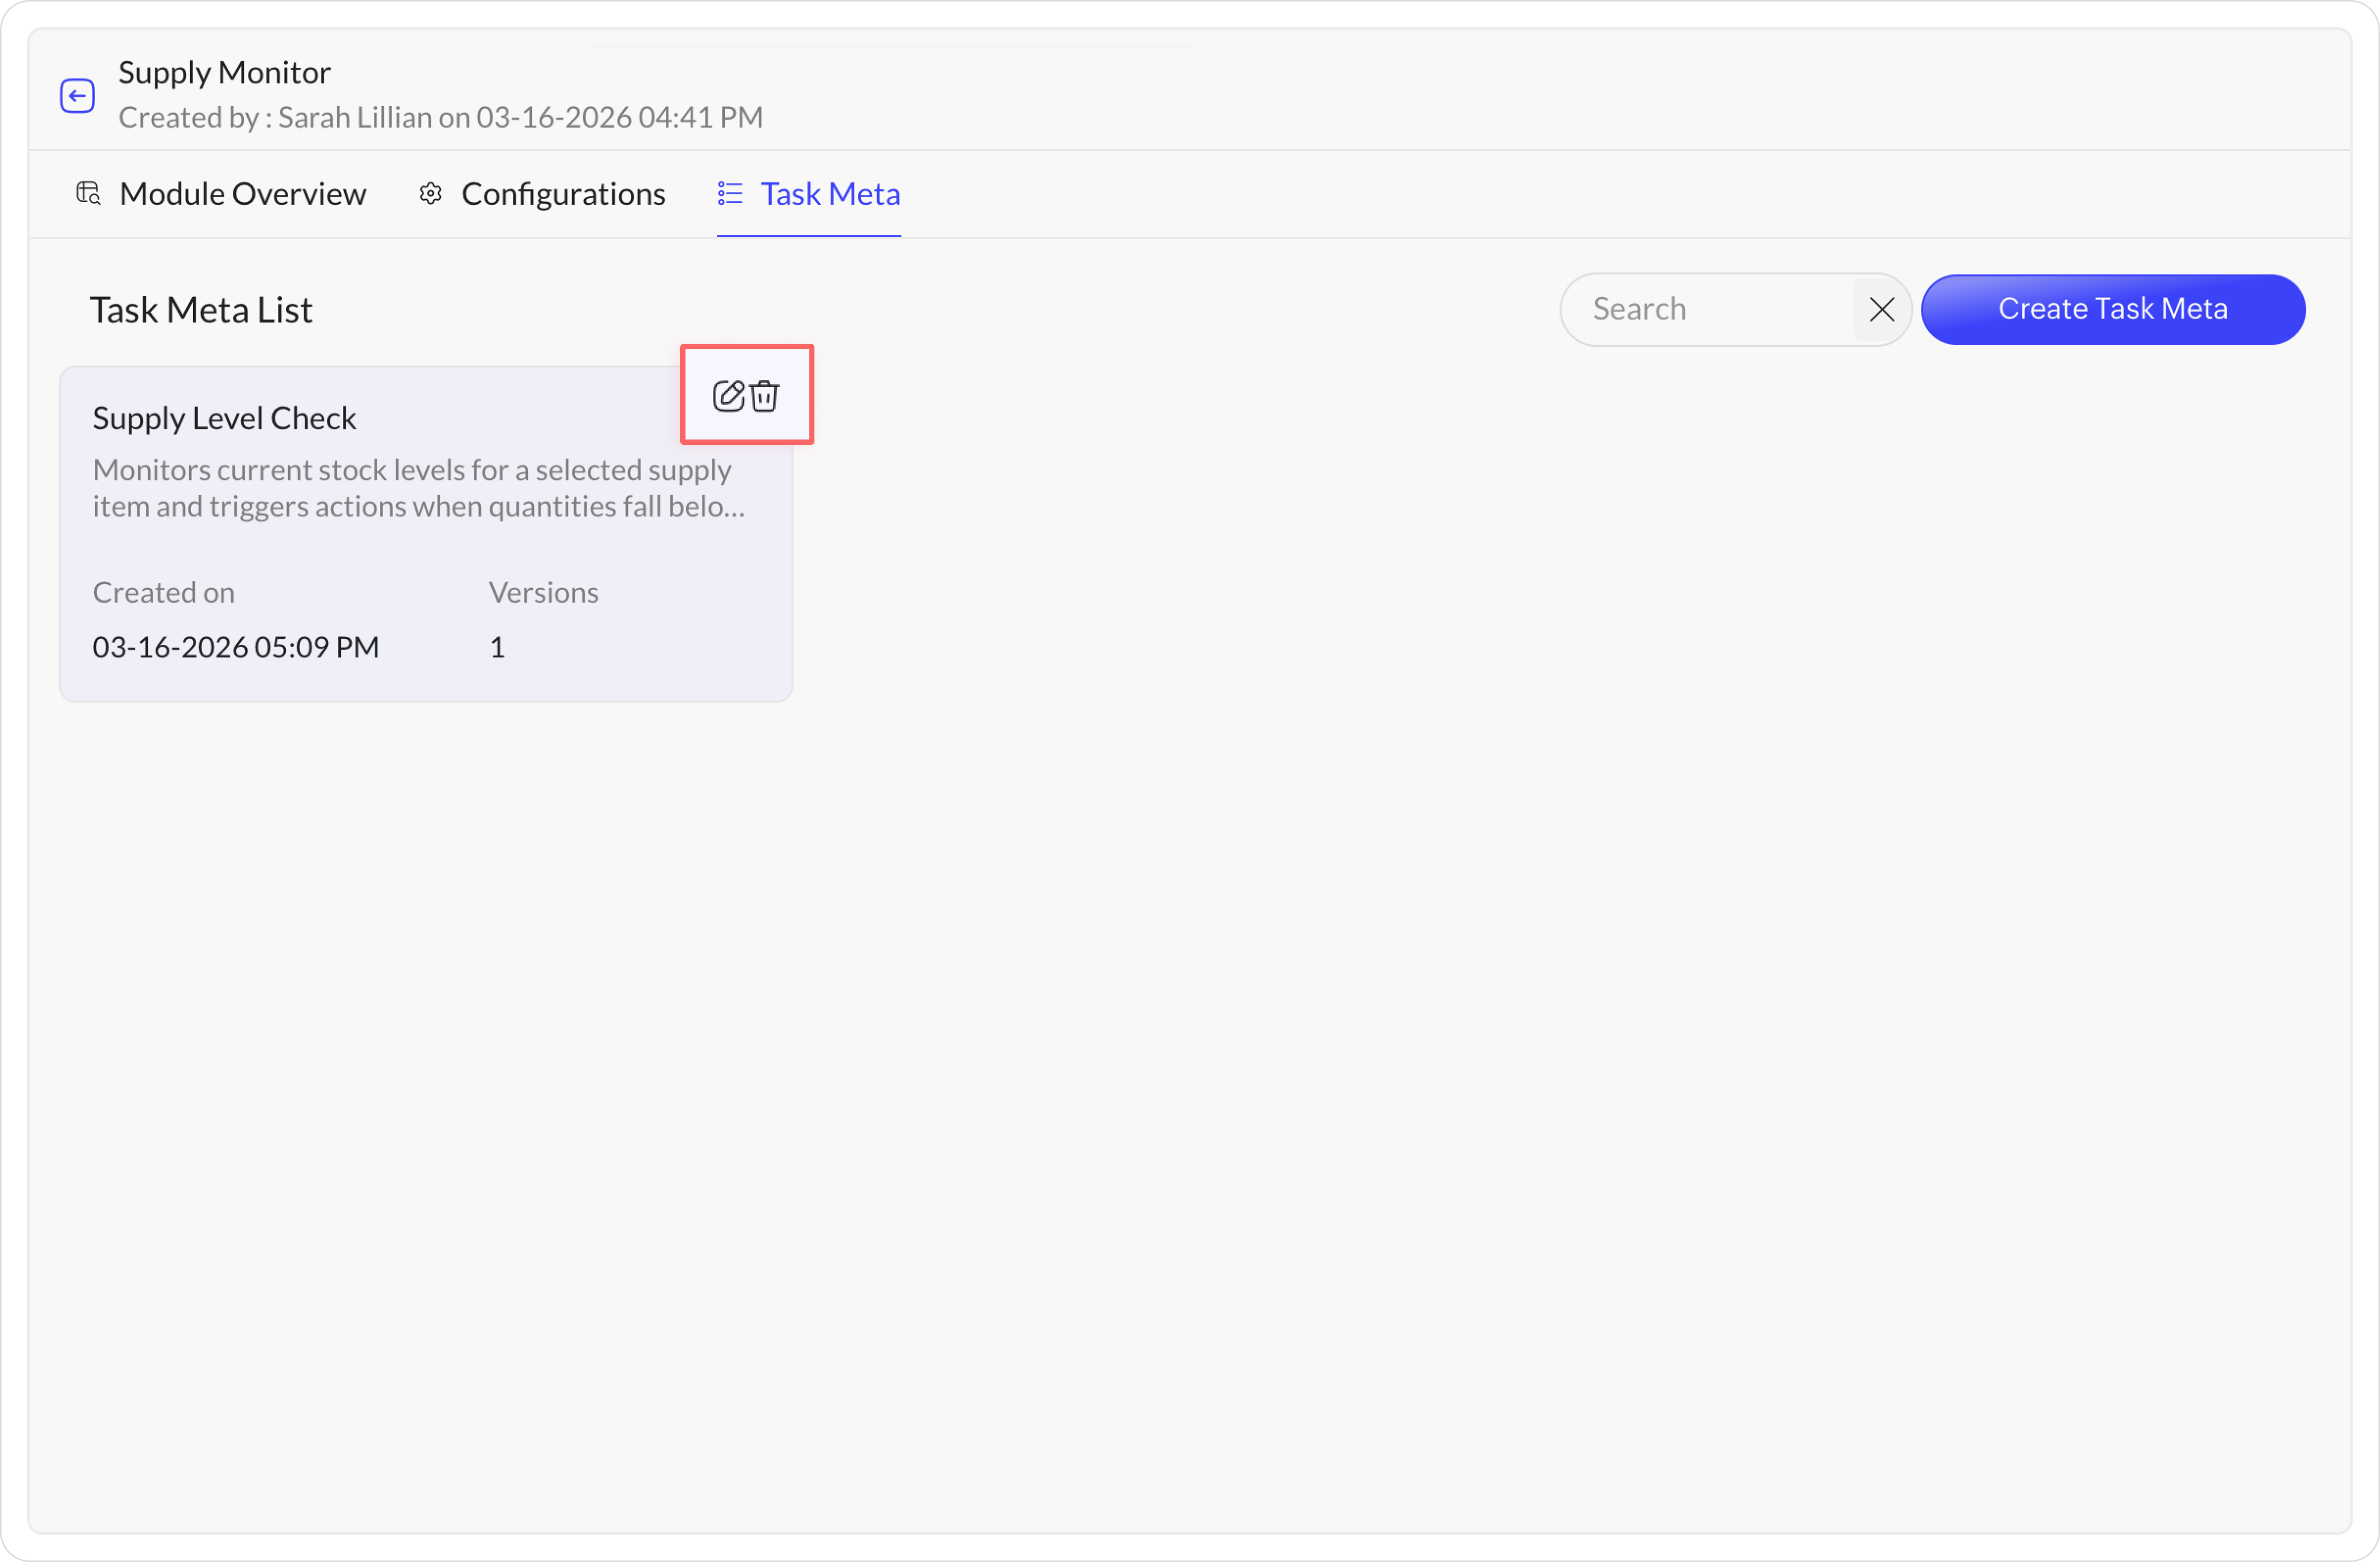The image size is (2380, 1562).
Task: Click the Versions count value 1
Action: 497,647
